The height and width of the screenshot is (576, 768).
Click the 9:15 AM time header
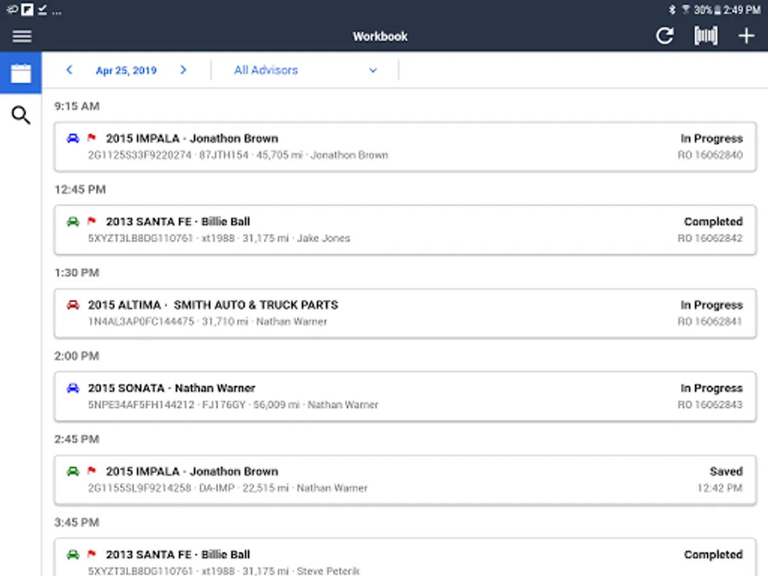tap(77, 106)
